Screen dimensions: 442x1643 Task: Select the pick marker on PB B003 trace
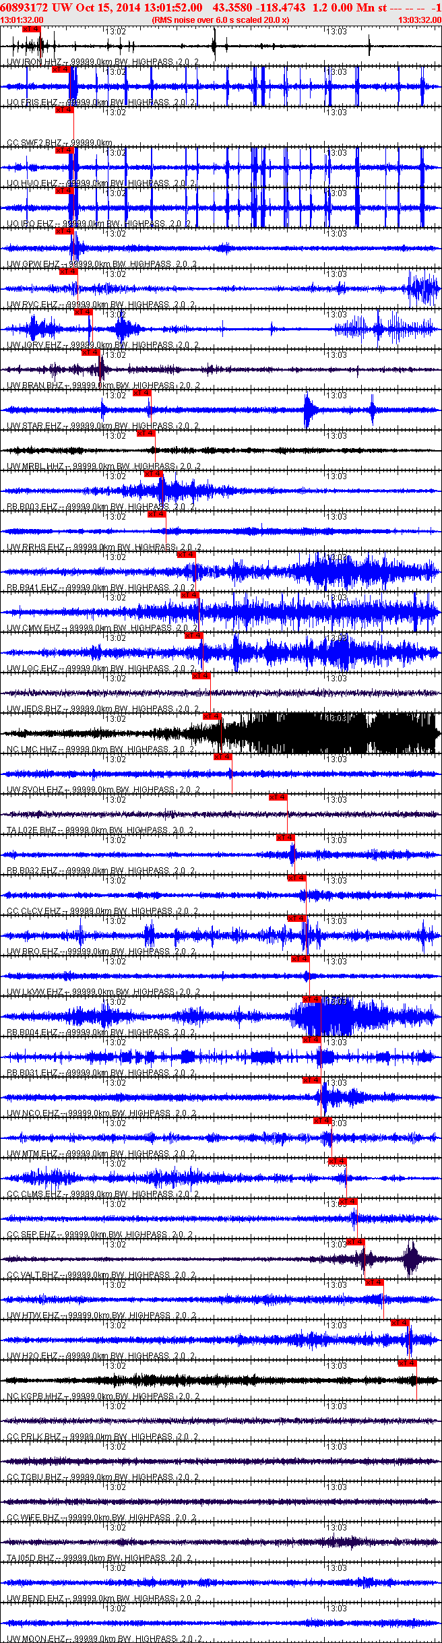coord(153,474)
